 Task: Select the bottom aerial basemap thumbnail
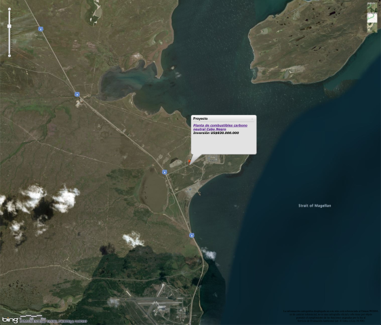click(372, 28)
